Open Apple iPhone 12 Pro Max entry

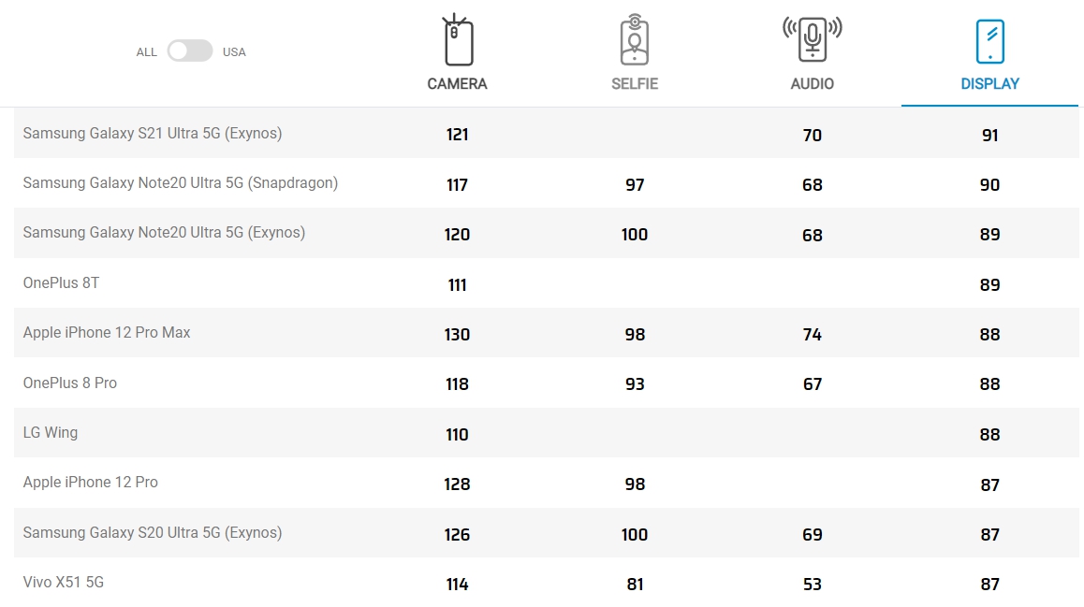click(x=107, y=333)
